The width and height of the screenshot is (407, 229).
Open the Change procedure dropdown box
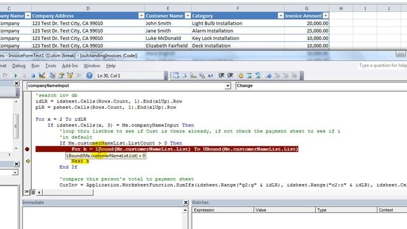(321, 86)
